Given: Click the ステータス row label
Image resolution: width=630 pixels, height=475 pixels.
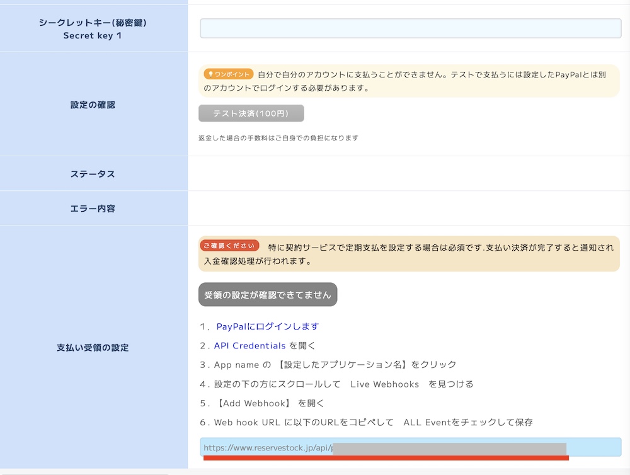Looking at the screenshot, I should pos(93,174).
